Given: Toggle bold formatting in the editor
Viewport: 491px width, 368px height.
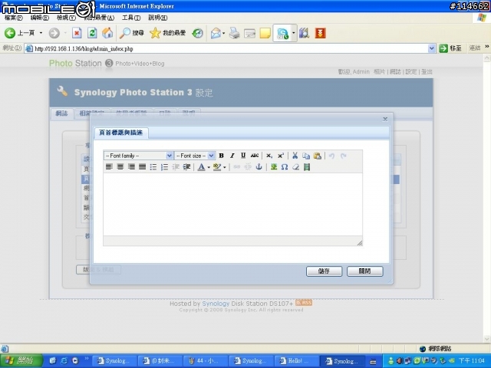Looking at the screenshot, I should click(222, 156).
